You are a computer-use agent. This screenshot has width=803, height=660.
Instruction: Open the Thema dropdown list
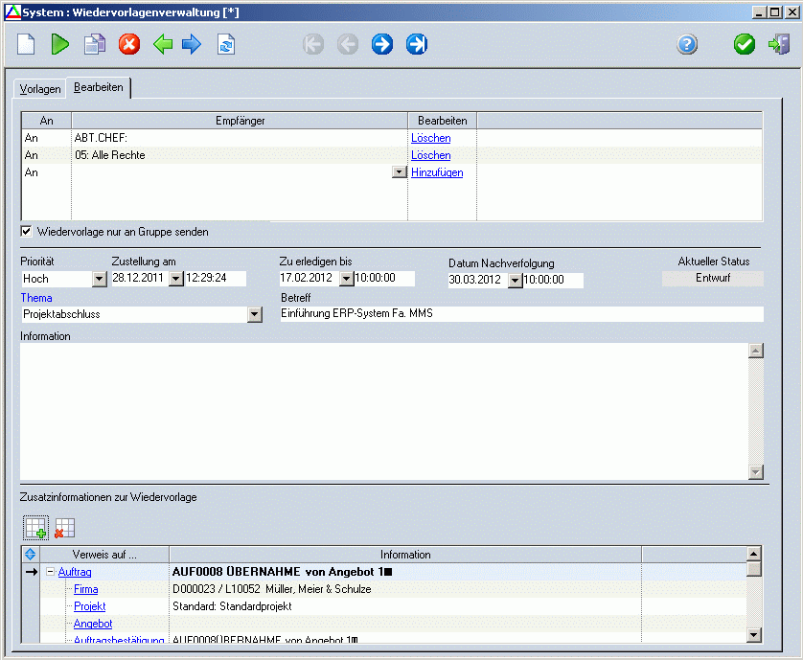(x=254, y=314)
